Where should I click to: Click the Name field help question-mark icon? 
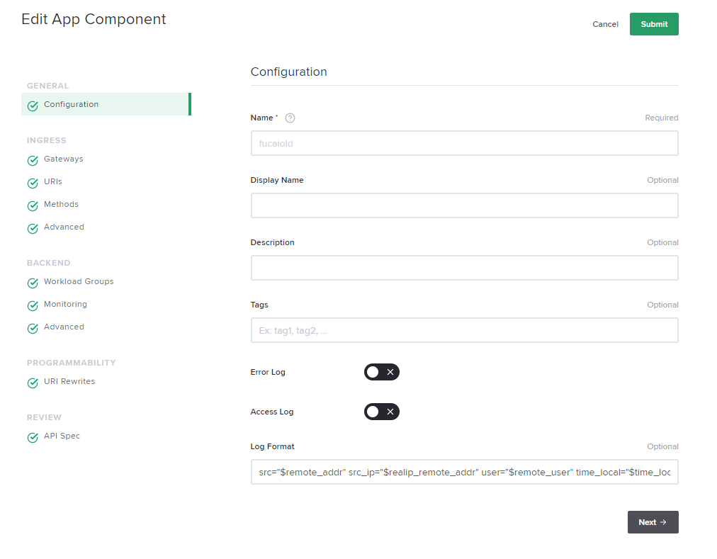pos(290,118)
